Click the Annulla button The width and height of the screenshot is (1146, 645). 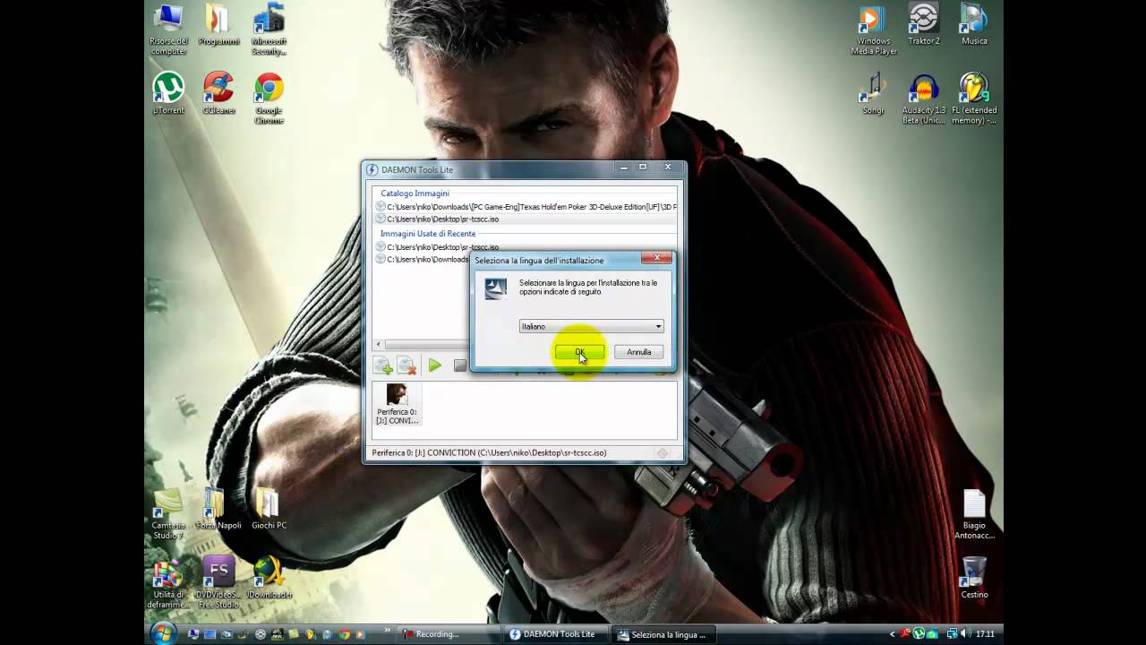(x=638, y=352)
